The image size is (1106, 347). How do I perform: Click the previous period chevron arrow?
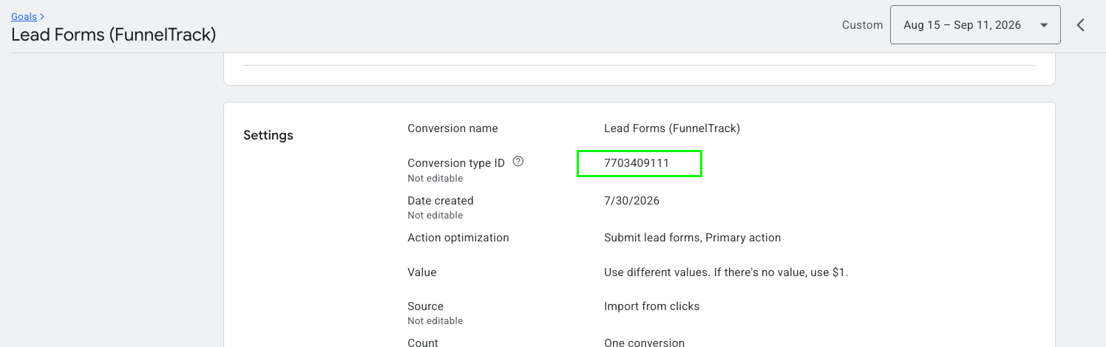1081,25
